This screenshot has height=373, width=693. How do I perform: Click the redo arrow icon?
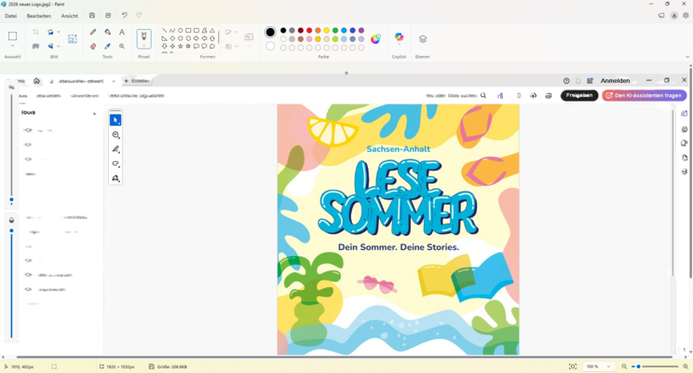click(x=139, y=16)
